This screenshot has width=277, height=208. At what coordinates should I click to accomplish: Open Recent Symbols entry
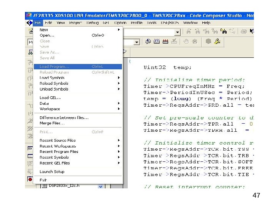tap(78, 157)
